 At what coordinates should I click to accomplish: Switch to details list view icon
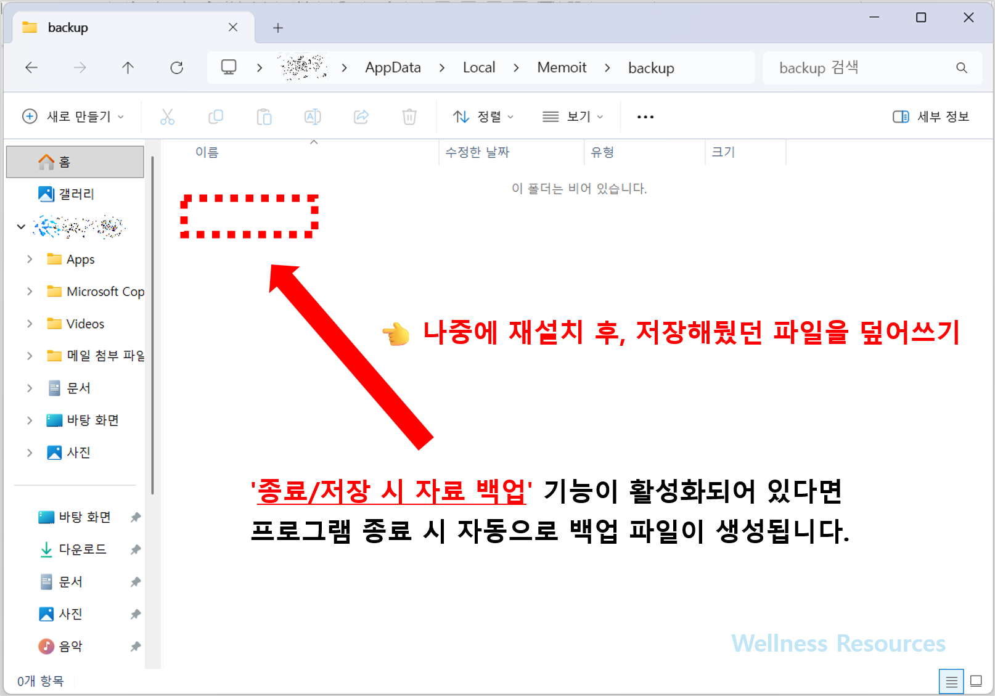click(951, 681)
